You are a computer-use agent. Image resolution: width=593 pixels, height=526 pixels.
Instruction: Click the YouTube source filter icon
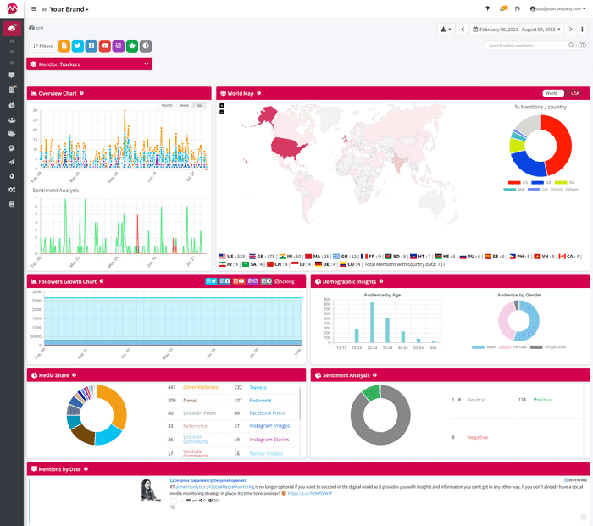tap(104, 46)
